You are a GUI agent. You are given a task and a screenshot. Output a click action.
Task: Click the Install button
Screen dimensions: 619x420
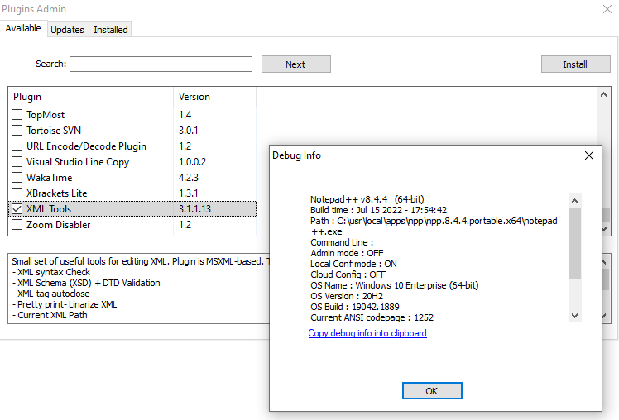pos(576,64)
